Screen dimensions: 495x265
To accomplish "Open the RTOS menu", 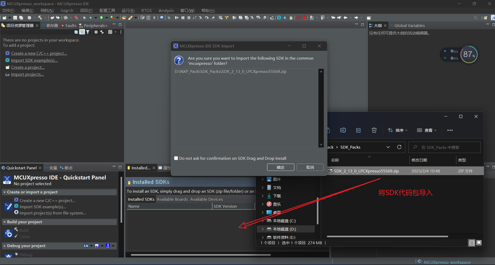I will pos(147,11).
